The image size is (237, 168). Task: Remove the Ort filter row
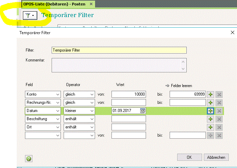pyautogui.click(x=219, y=127)
